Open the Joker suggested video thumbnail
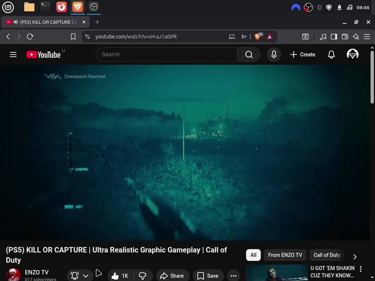 click(x=277, y=273)
